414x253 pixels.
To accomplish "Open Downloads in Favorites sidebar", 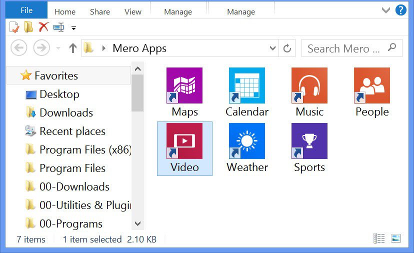I will coord(66,112).
